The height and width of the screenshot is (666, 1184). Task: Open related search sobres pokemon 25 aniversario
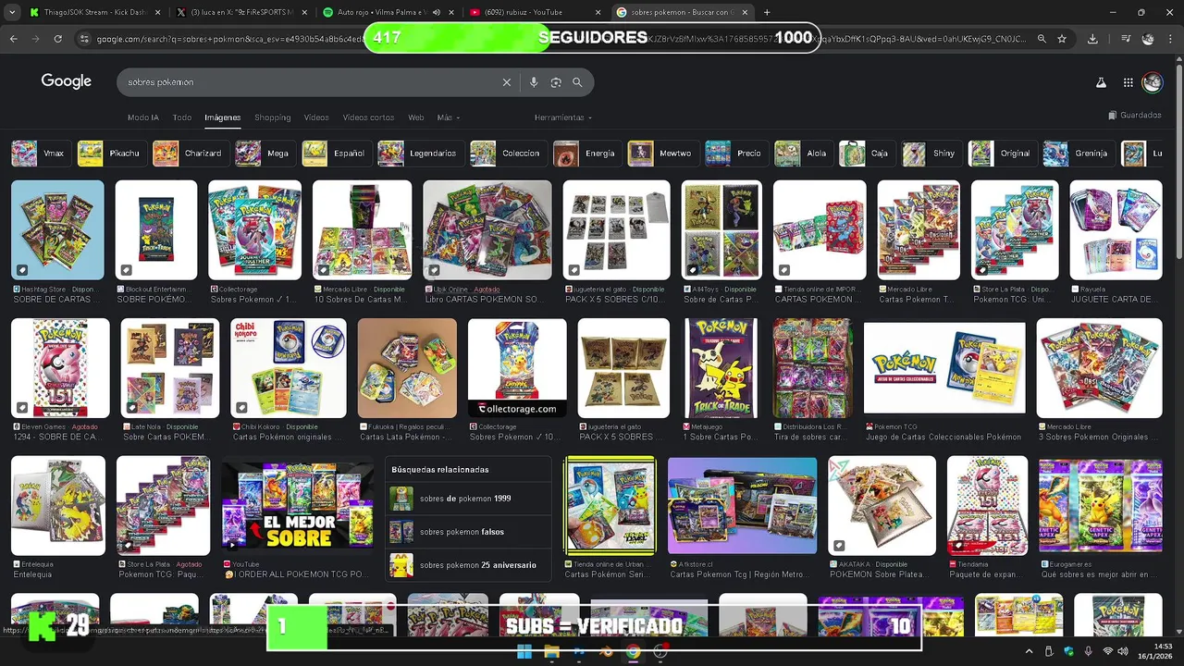(x=468, y=565)
